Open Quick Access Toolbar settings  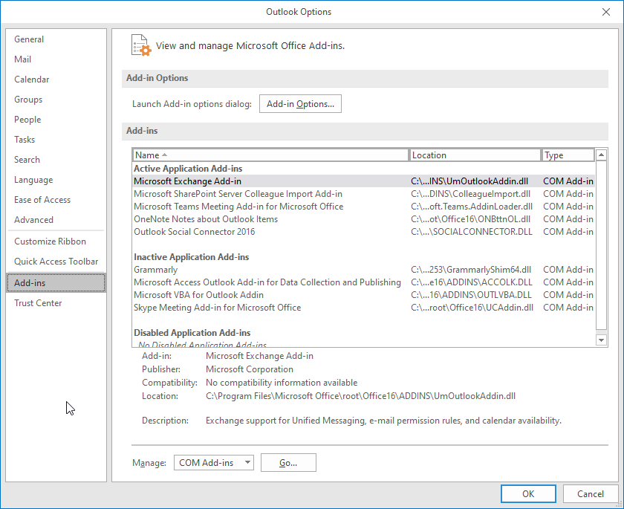pyautogui.click(x=56, y=262)
